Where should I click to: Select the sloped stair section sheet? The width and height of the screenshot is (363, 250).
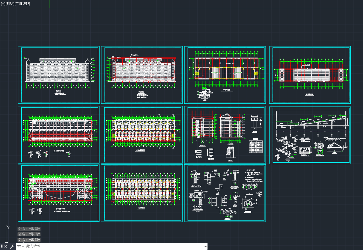[x=310, y=135]
